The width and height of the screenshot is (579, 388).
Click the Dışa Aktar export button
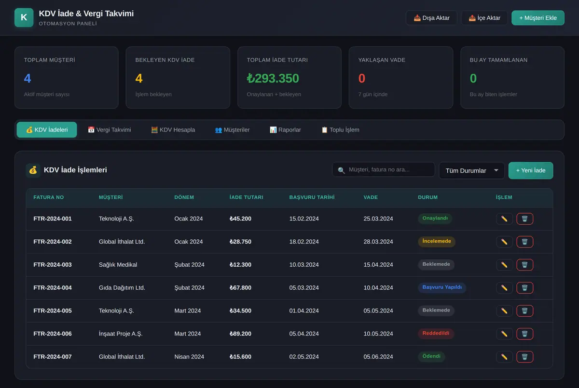(x=432, y=18)
